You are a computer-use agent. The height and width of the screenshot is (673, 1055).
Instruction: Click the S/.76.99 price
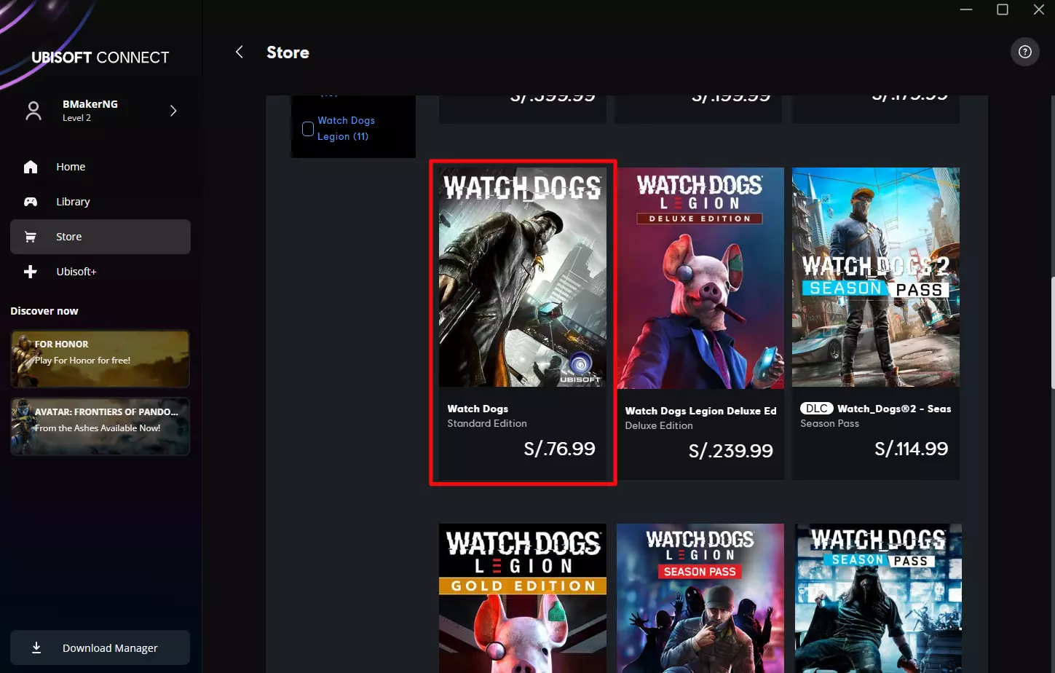(x=559, y=449)
